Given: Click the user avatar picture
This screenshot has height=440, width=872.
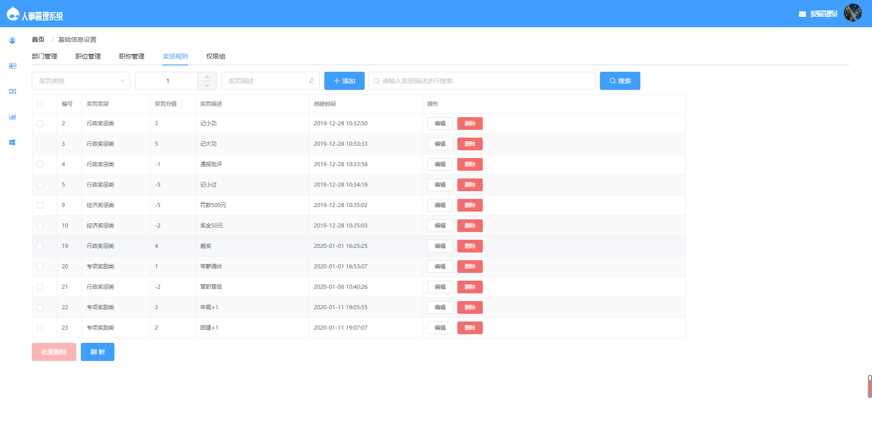Looking at the screenshot, I should (x=852, y=13).
